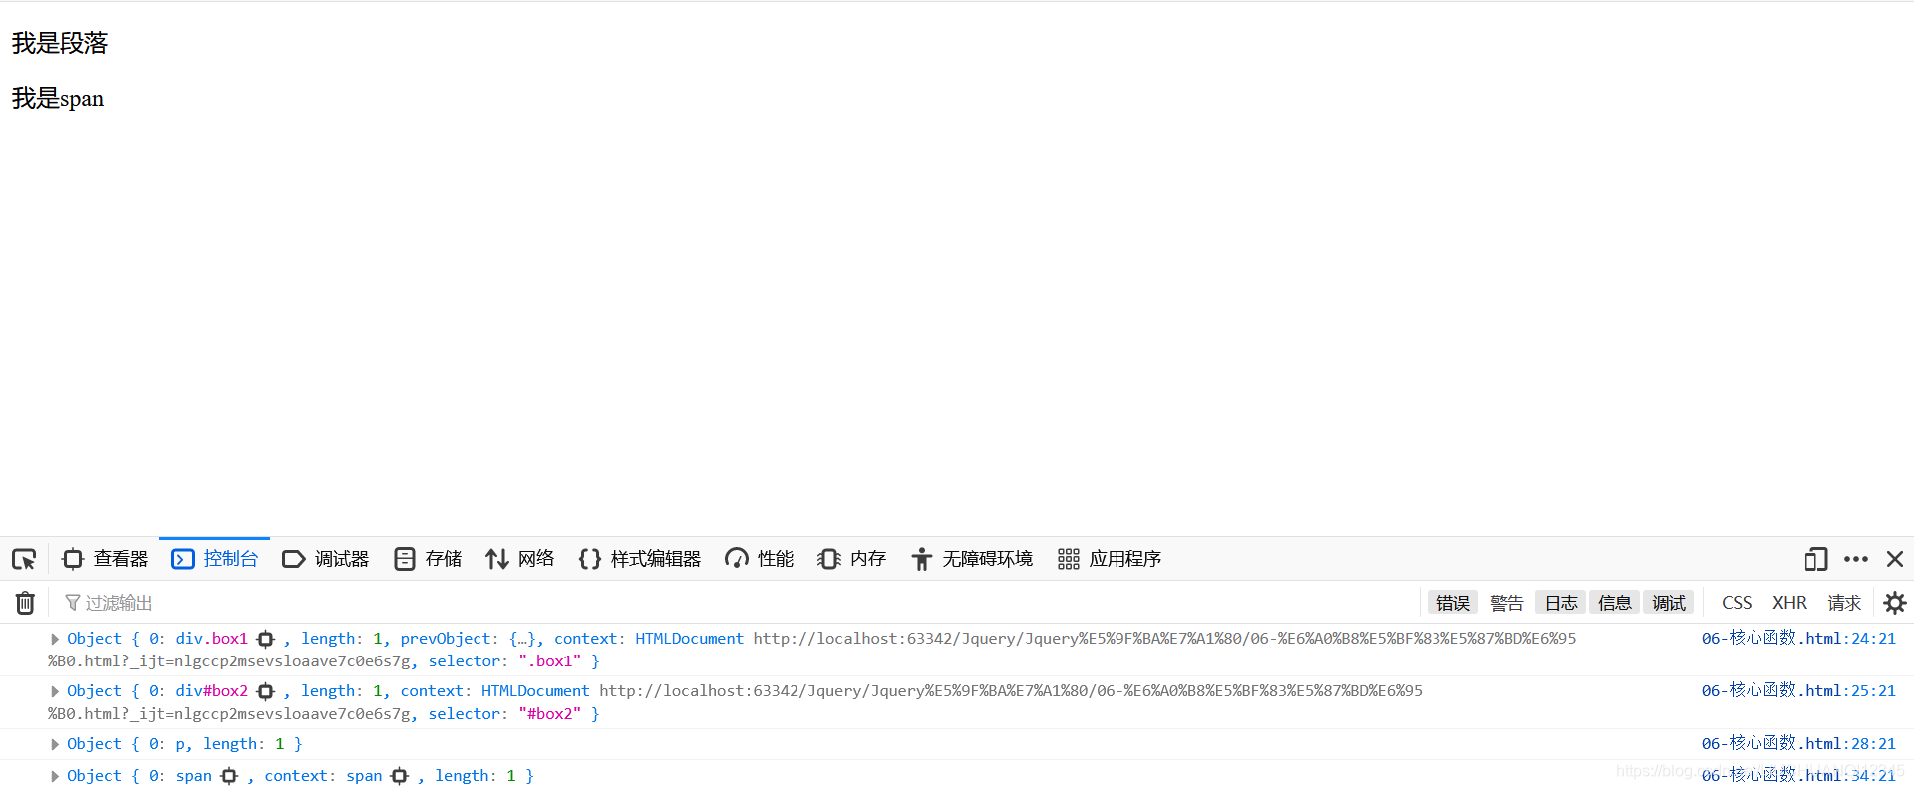Open the Performance (性能) tab

tap(760, 559)
